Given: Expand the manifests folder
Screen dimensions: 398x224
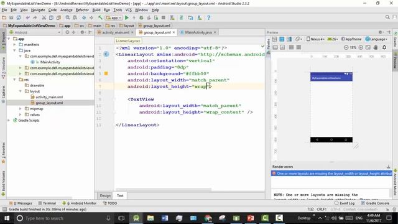Looking at the screenshot, I should pos(15,45).
